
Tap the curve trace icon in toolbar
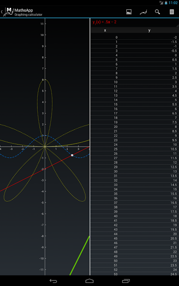[x=143, y=12]
